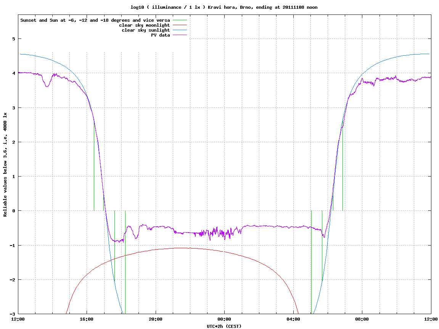The height and width of the screenshot is (329, 439).
Task: Click the y-axis tick label 5
Action: (13, 39)
